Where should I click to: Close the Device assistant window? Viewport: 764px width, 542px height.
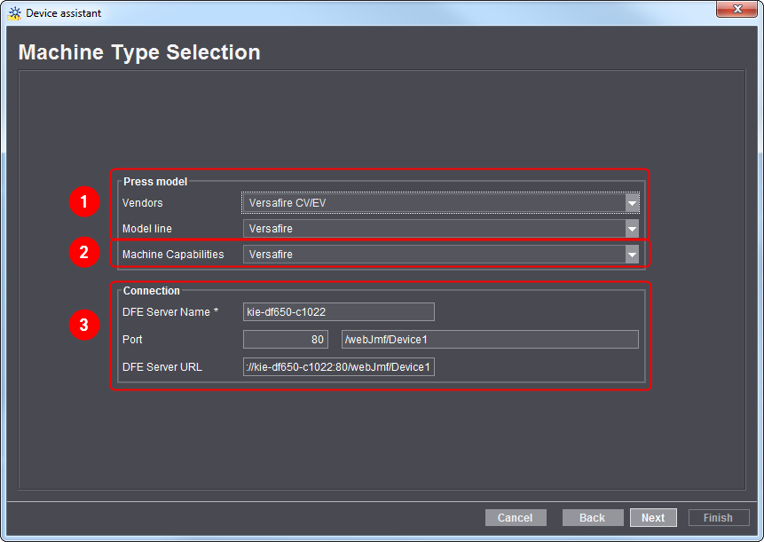click(x=737, y=10)
